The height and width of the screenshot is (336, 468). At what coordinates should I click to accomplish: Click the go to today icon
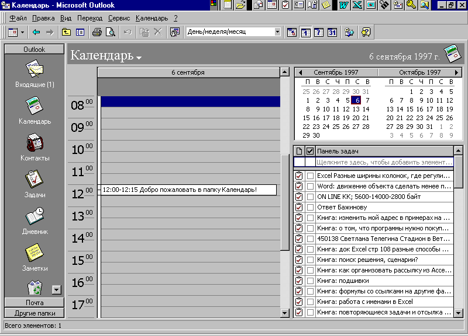[291, 32]
